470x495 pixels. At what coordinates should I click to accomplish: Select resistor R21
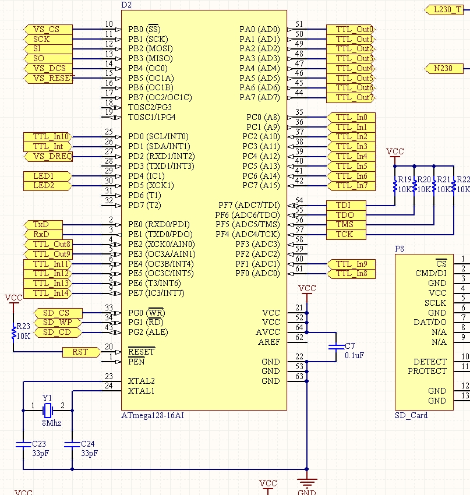tap(434, 186)
